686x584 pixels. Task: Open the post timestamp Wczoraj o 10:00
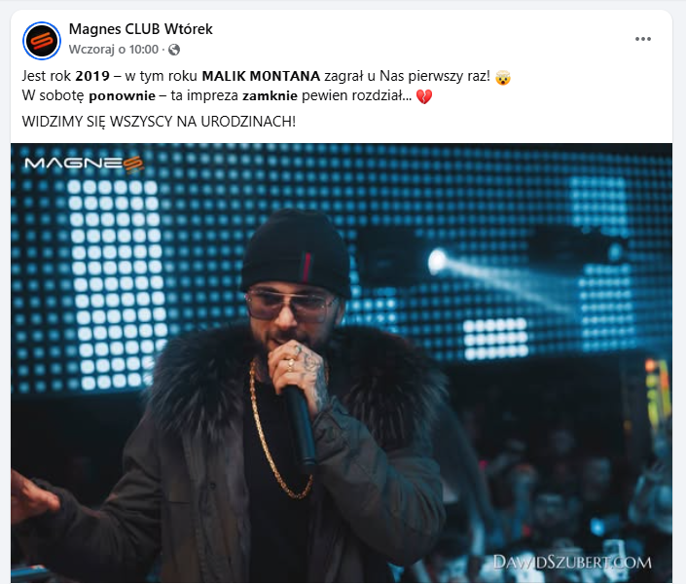pyautogui.click(x=113, y=50)
